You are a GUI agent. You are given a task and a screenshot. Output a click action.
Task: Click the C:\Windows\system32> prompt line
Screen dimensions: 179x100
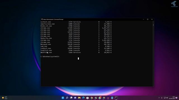[50, 56]
